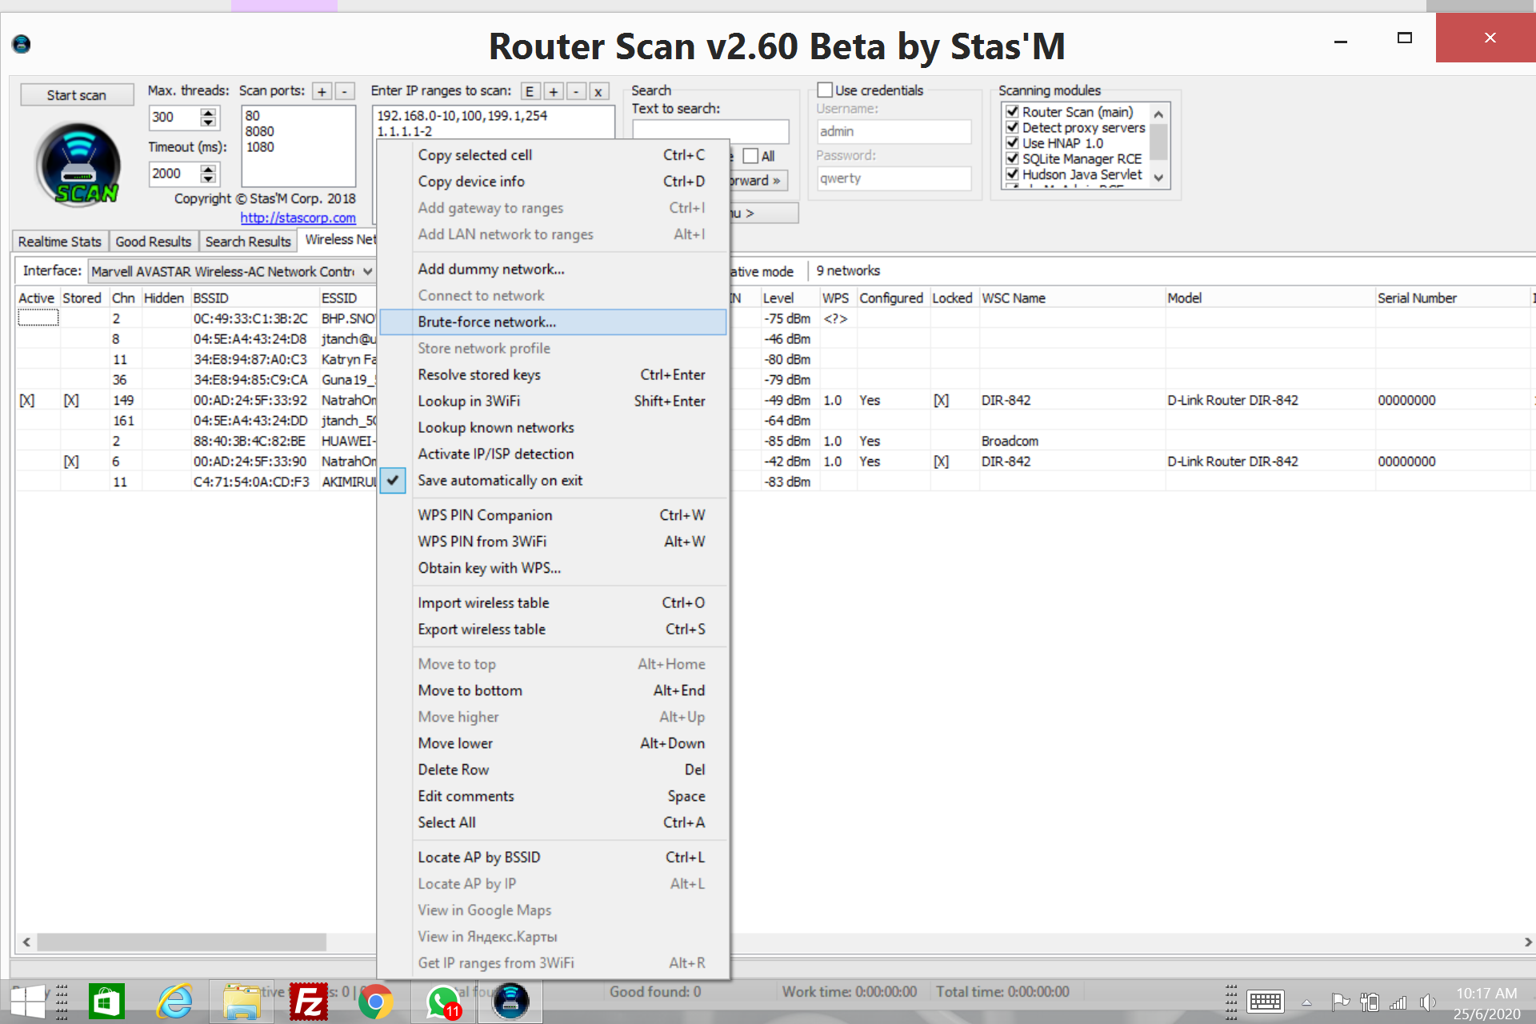This screenshot has width=1536, height=1024.
Task: Click the E edit IP ranges button
Action: 530,92
